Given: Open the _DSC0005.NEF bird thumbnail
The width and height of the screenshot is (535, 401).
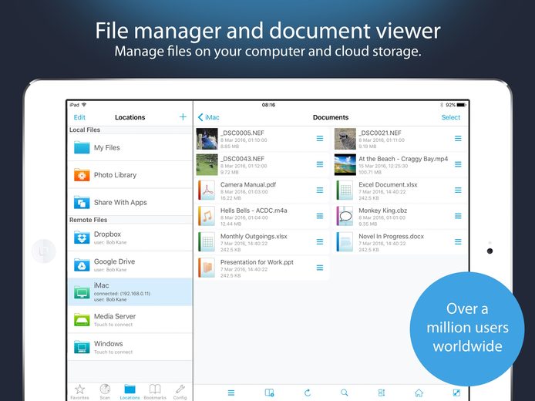Looking at the screenshot, I should [207, 139].
